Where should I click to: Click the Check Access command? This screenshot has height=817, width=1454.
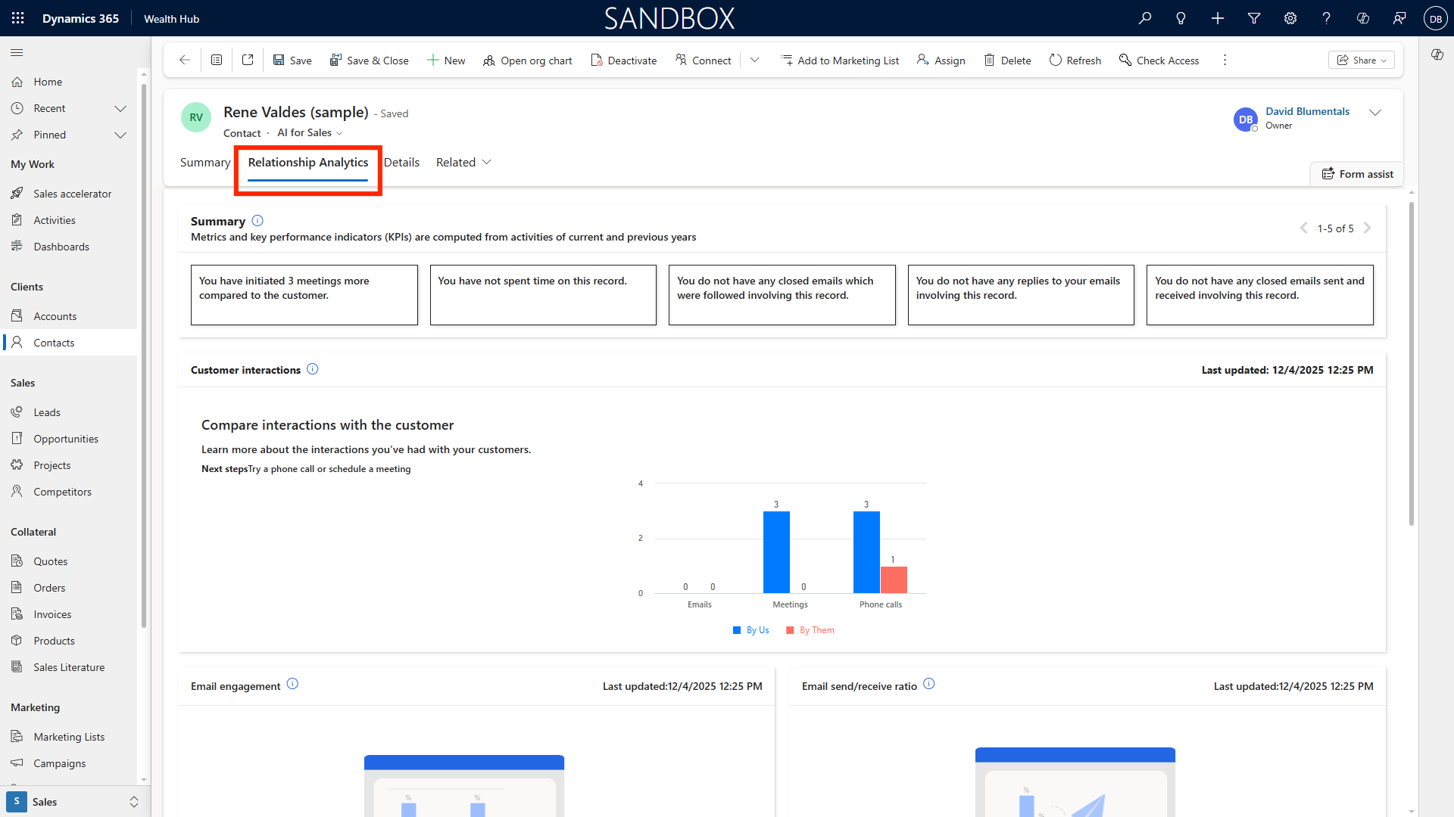click(x=1159, y=61)
